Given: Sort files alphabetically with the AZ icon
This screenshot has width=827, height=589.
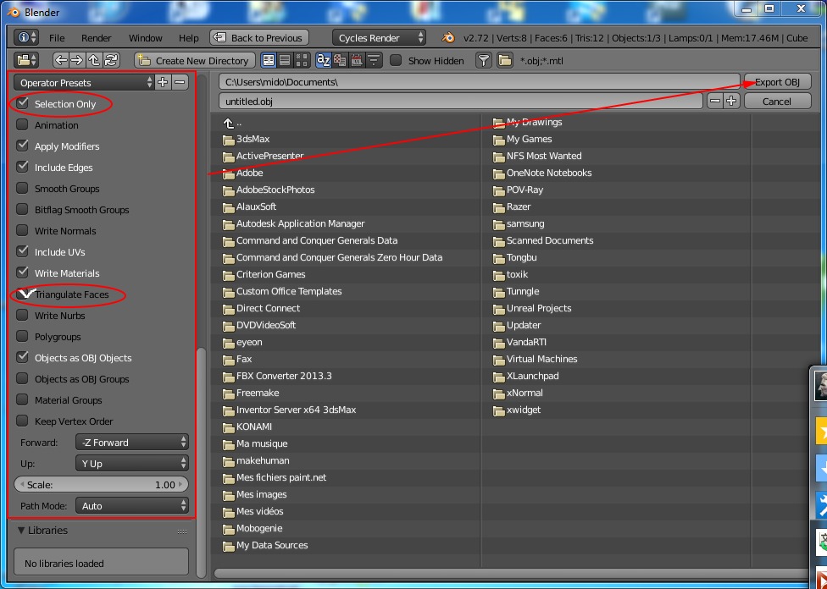Looking at the screenshot, I should tap(323, 60).
